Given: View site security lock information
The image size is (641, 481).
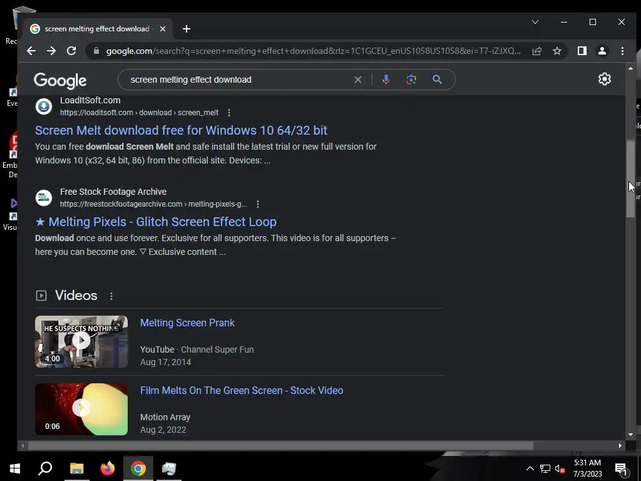Looking at the screenshot, I should point(96,51).
